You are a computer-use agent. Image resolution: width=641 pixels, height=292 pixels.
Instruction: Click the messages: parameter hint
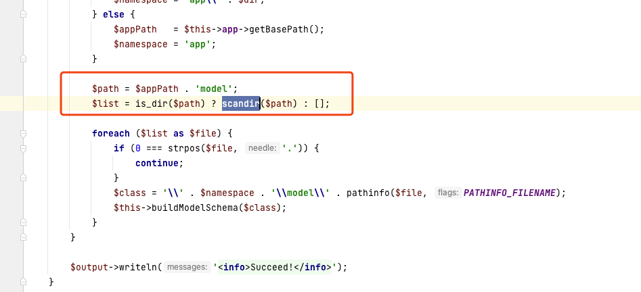(x=187, y=267)
